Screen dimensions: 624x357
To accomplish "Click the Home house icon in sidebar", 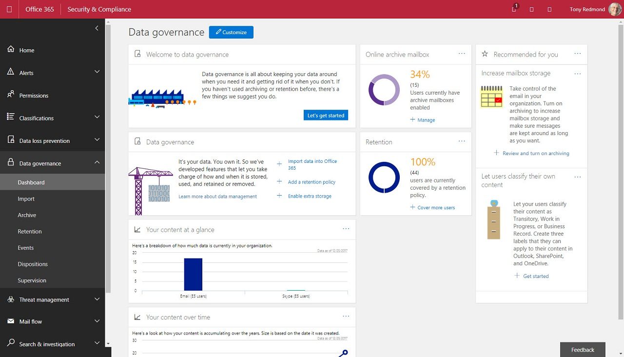I will point(11,50).
